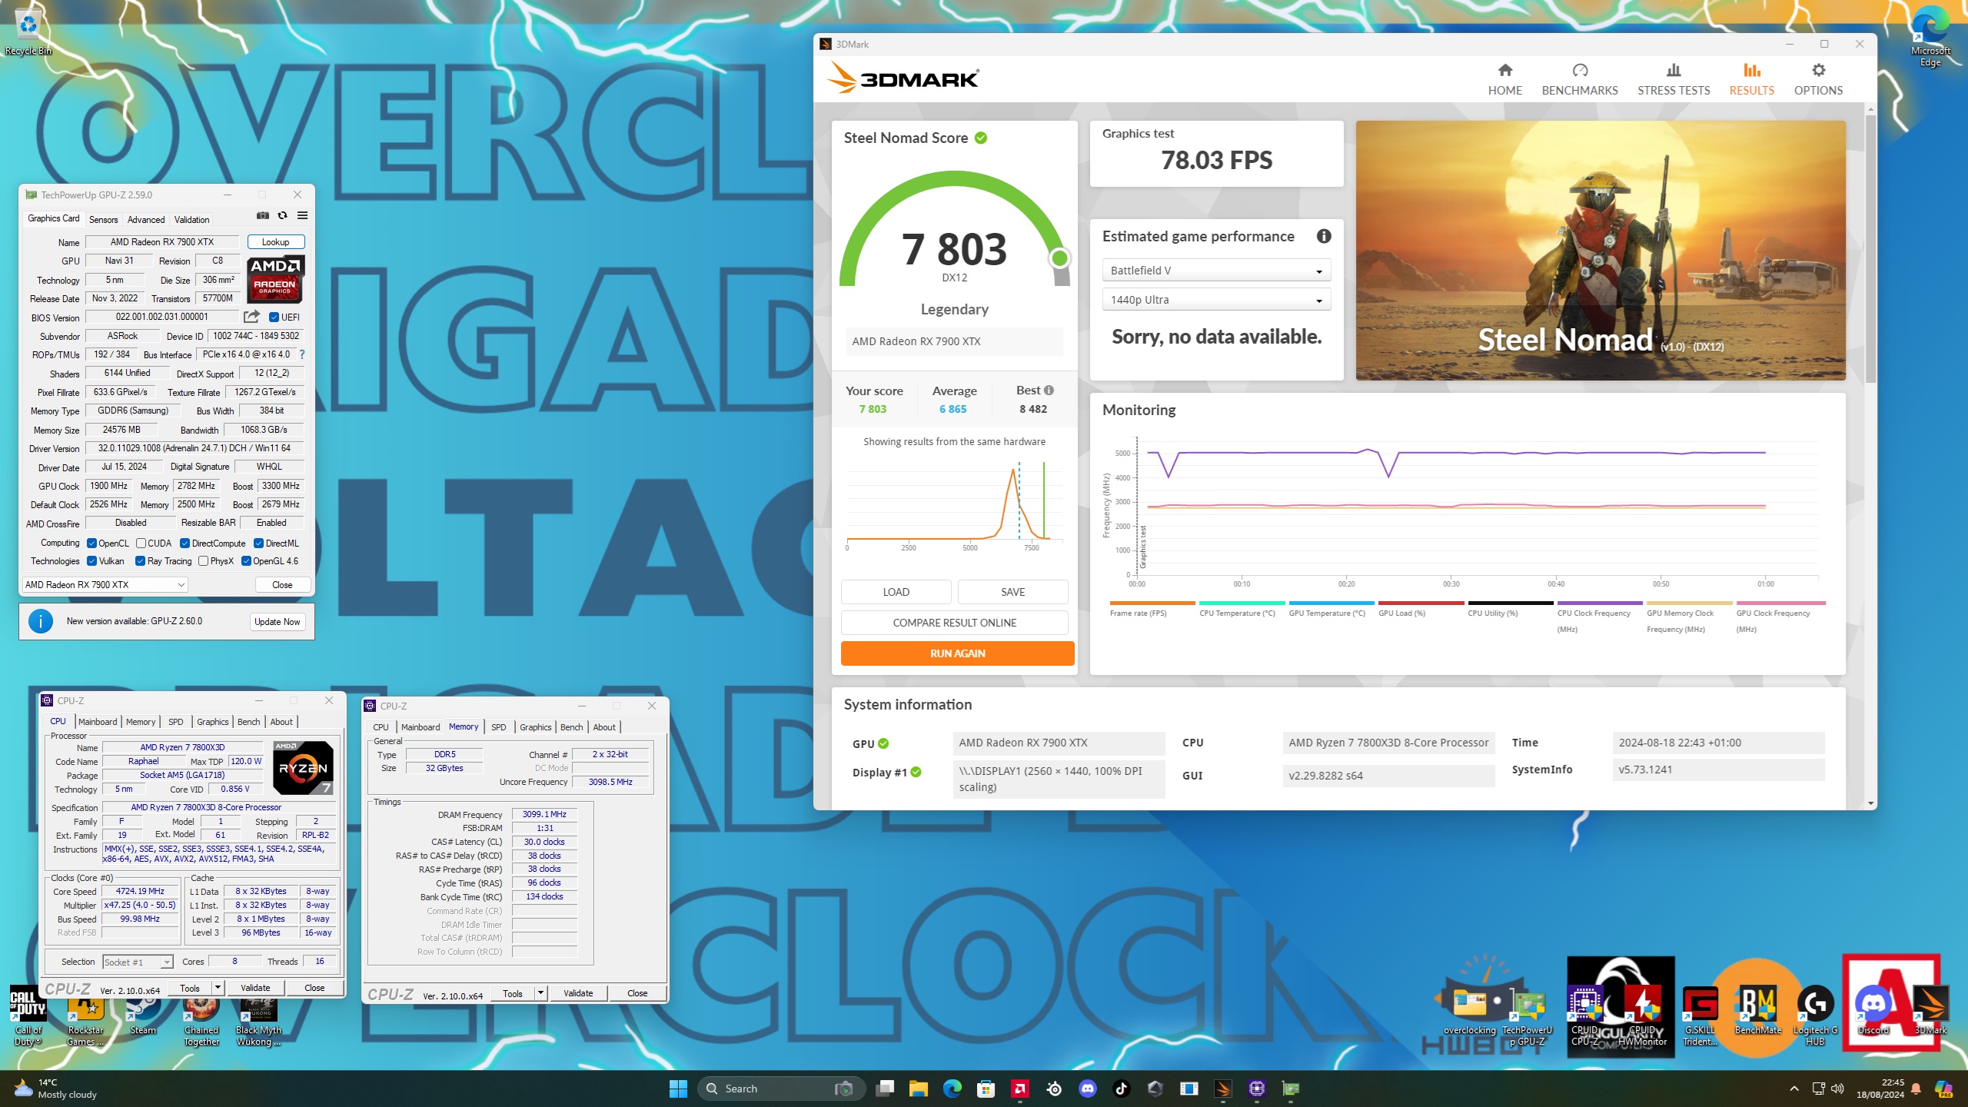Open File Explorer from the taskbar

click(918, 1089)
